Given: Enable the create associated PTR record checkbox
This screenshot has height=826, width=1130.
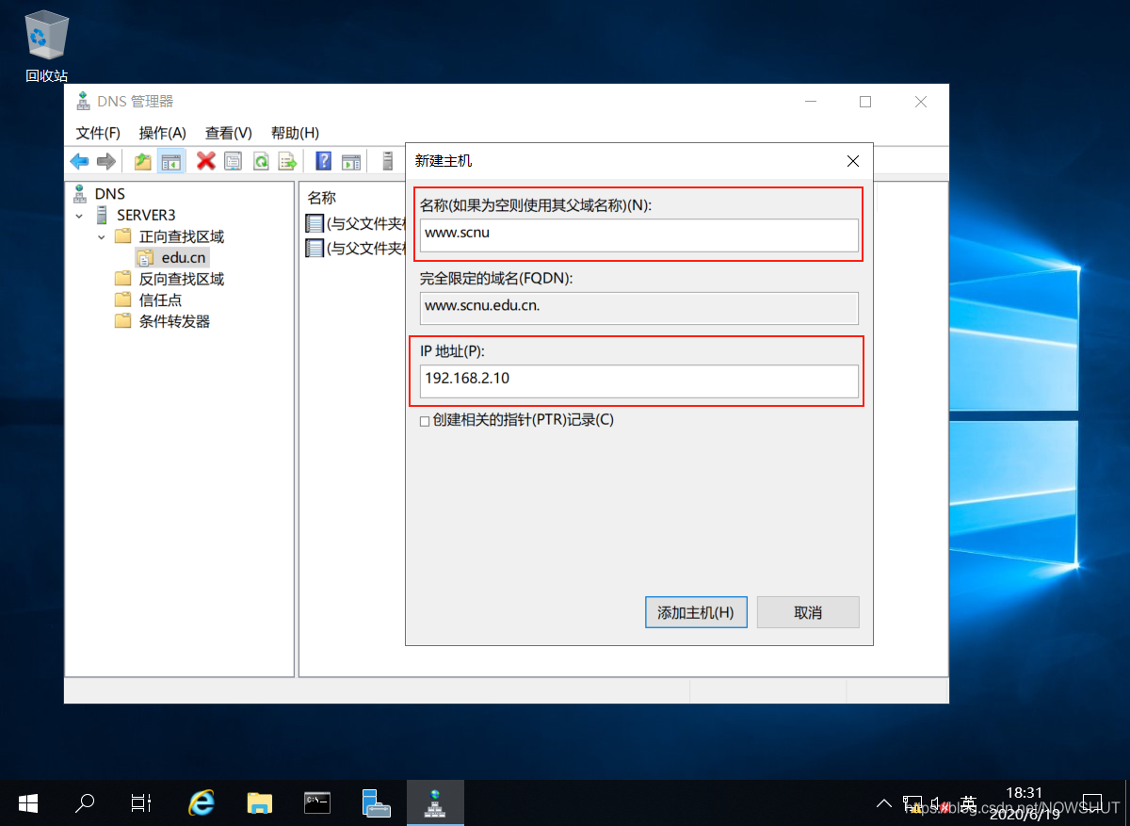Looking at the screenshot, I should point(425,421).
